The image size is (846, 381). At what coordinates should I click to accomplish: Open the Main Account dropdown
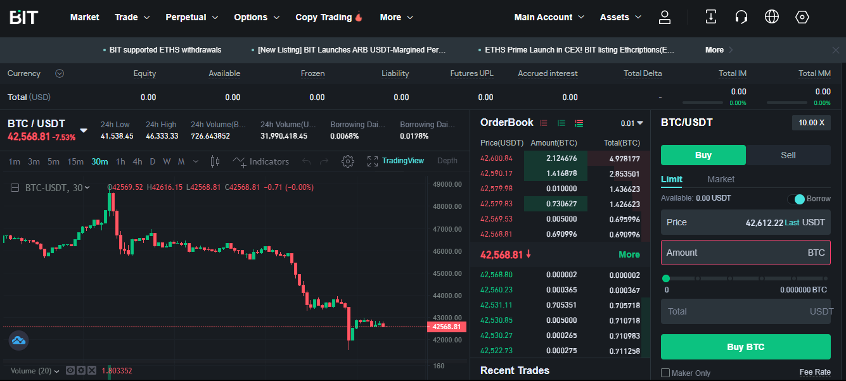tap(549, 17)
